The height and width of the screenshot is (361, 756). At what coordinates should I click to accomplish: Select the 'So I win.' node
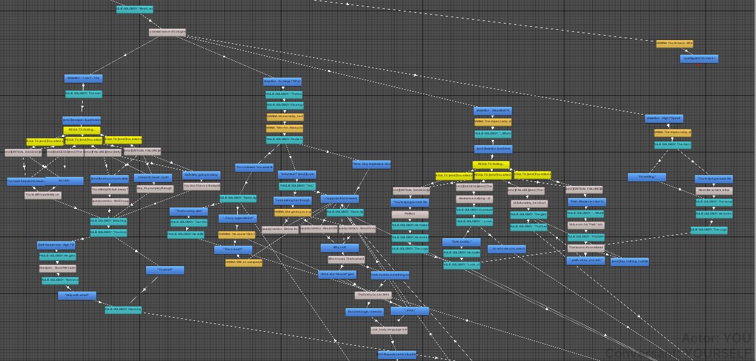(x=64, y=181)
